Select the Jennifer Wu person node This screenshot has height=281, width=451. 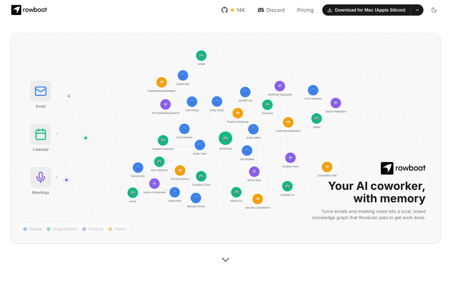coord(245,92)
